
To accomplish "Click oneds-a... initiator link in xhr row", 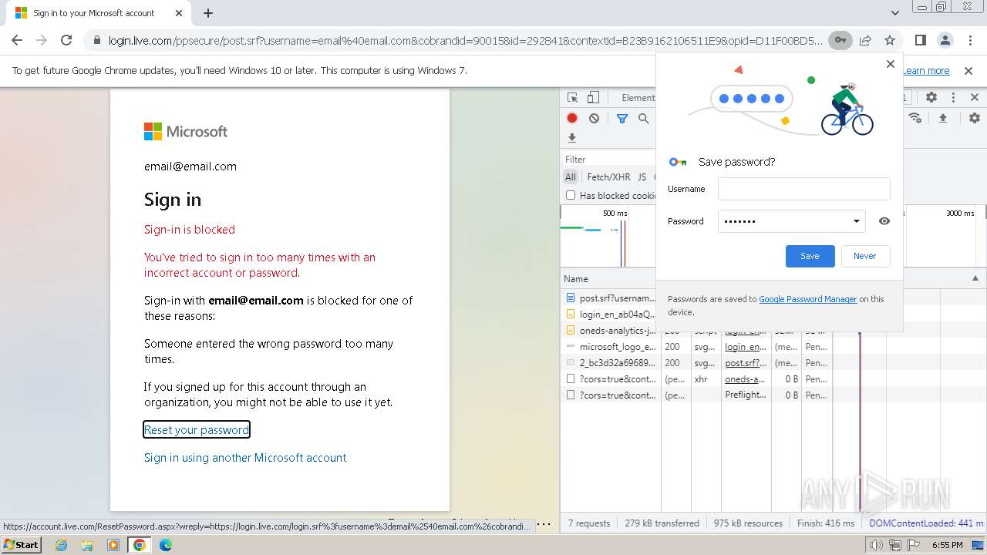I will click(745, 378).
